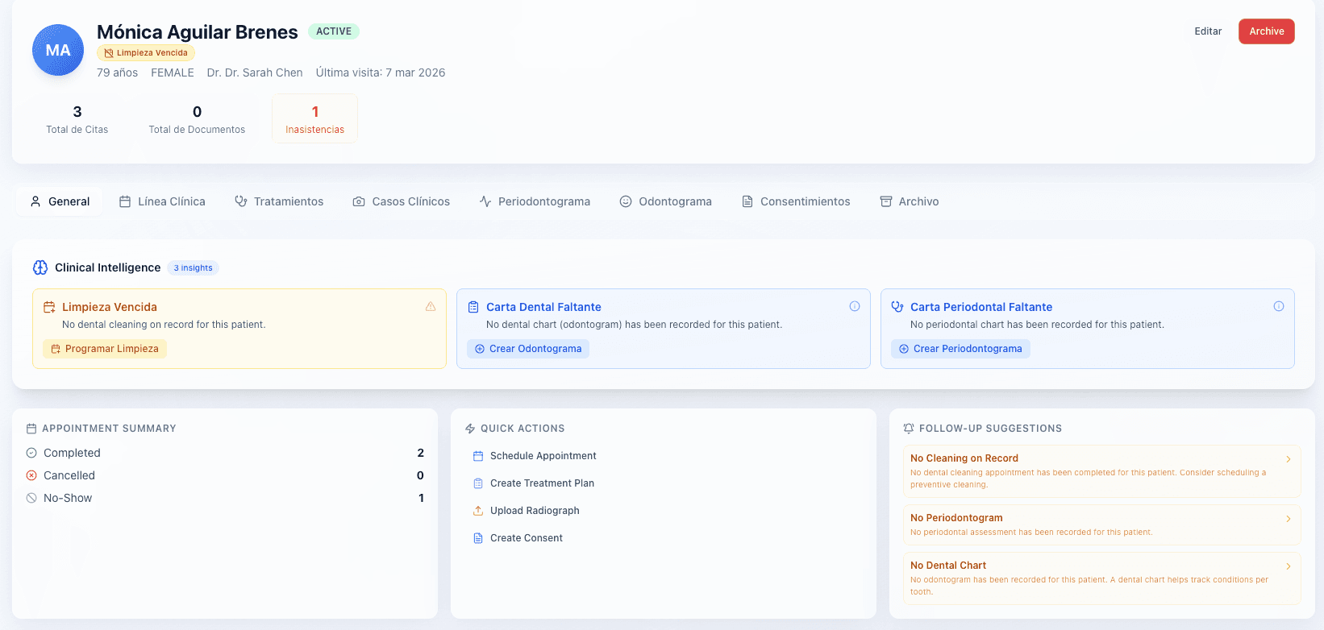
Task: Expand the No Dental Chart suggestion chevron
Action: click(1289, 566)
